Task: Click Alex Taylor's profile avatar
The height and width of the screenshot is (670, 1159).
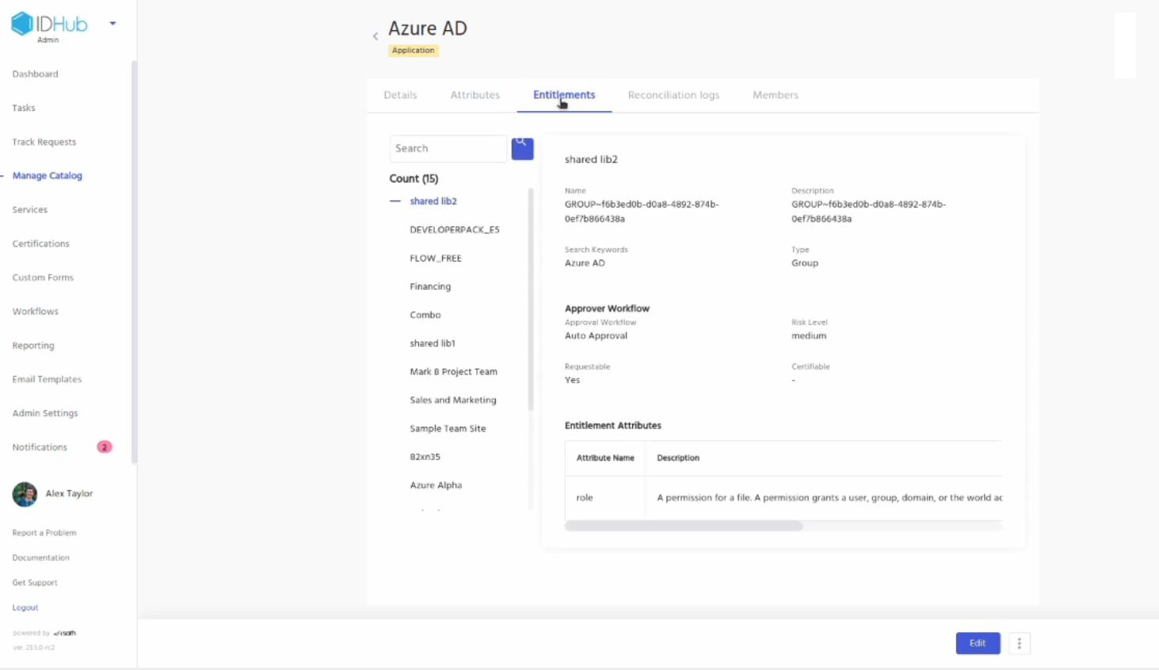Action: tap(25, 494)
